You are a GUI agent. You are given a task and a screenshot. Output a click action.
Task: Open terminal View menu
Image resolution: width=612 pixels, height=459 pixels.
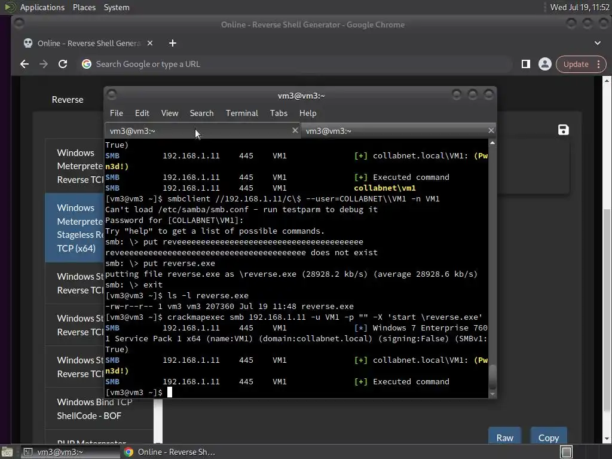click(170, 113)
